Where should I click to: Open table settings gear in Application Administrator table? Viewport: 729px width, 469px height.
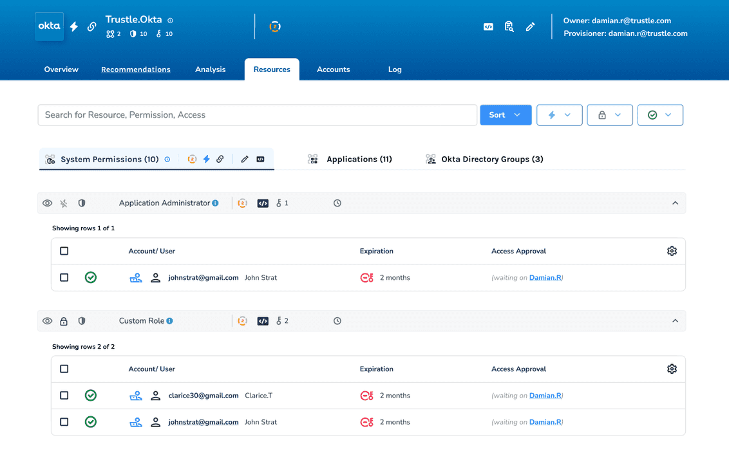672,251
